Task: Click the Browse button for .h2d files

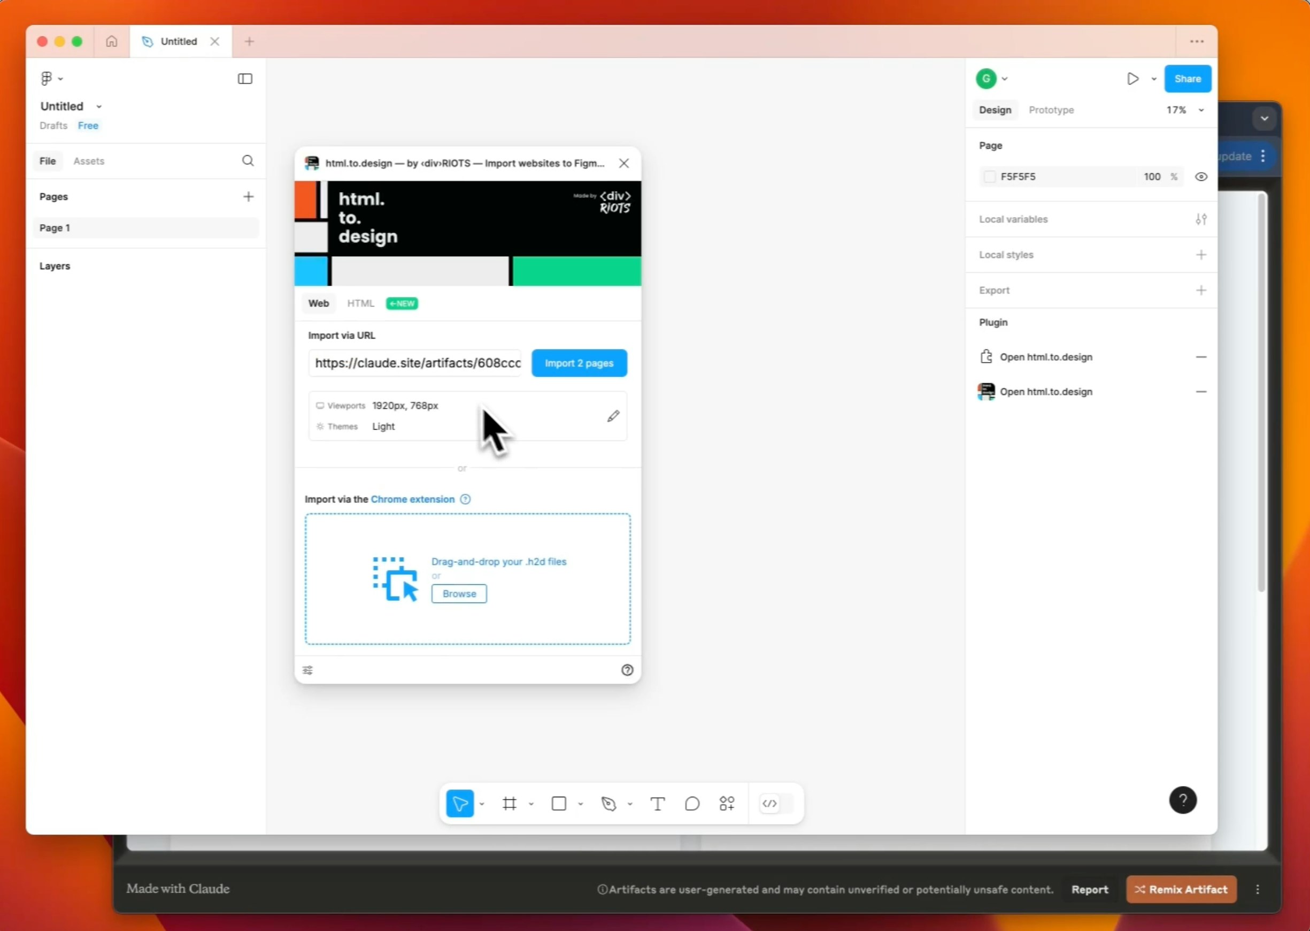Action: click(x=458, y=593)
